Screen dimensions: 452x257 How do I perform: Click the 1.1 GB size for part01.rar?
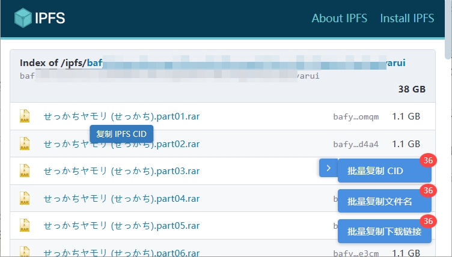pos(406,116)
